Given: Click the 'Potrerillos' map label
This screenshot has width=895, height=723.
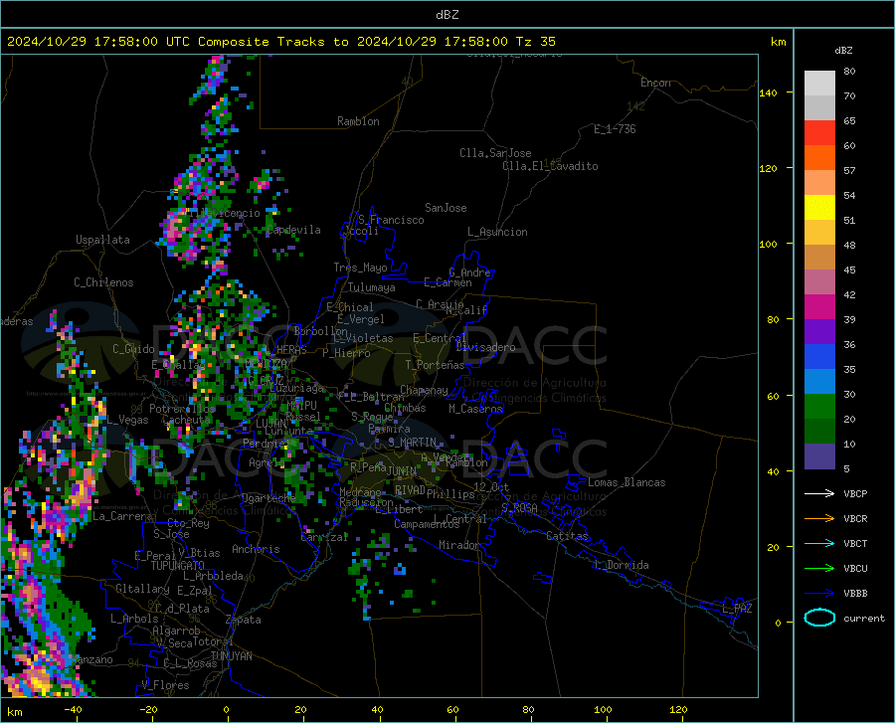Looking at the screenshot, I should pos(182,409).
